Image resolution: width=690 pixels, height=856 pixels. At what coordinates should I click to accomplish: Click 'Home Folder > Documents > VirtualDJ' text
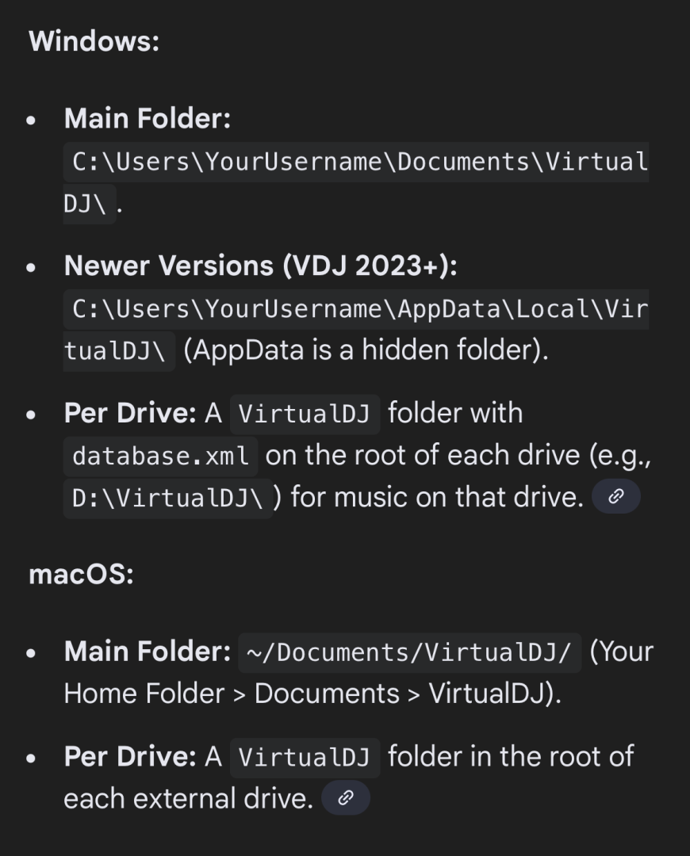coord(310,694)
